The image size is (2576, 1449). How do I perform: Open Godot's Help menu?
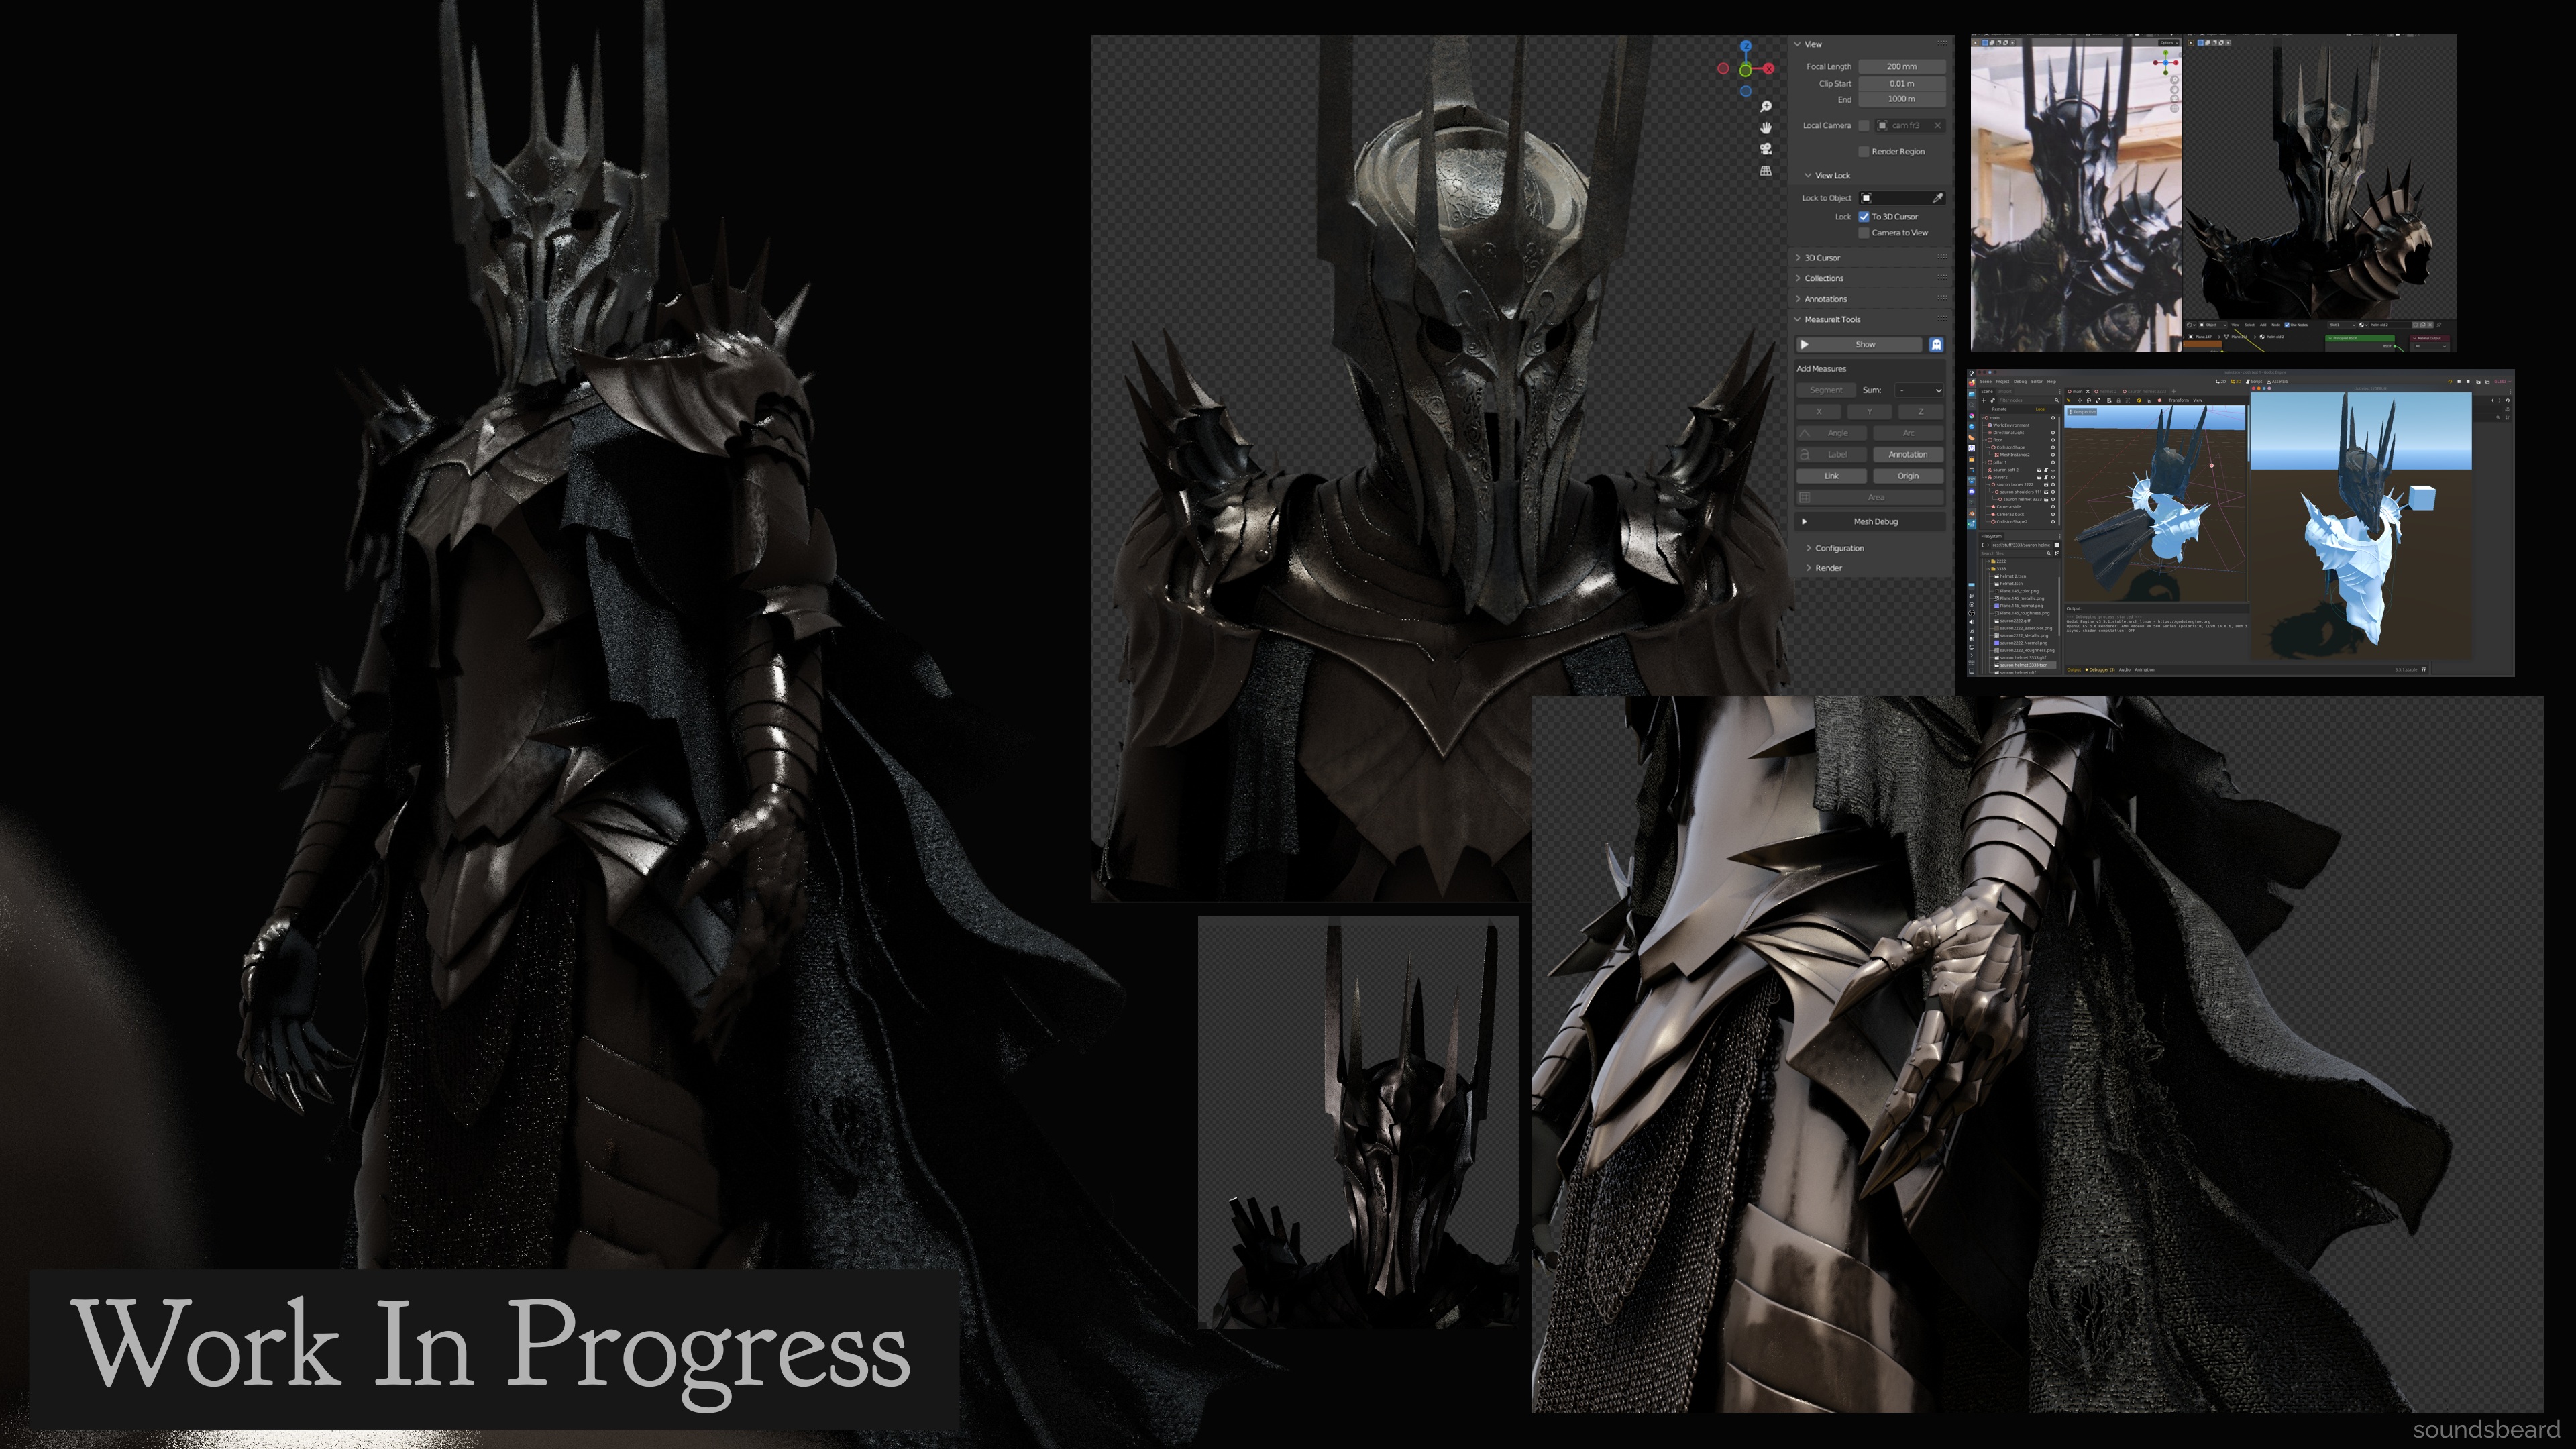click(x=2052, y=382)
